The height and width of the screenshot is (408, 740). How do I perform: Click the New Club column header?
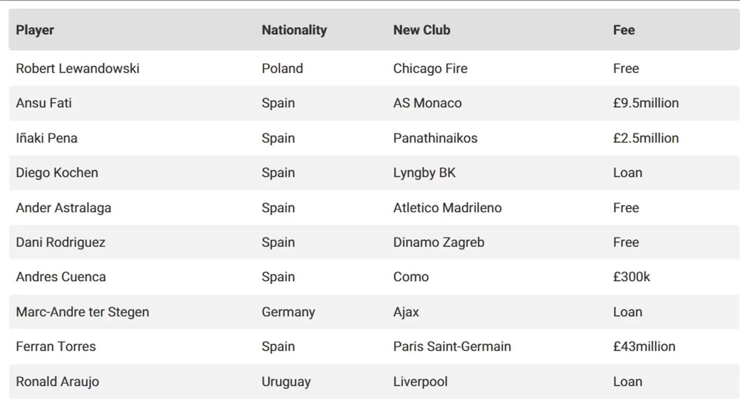point(421,30)
